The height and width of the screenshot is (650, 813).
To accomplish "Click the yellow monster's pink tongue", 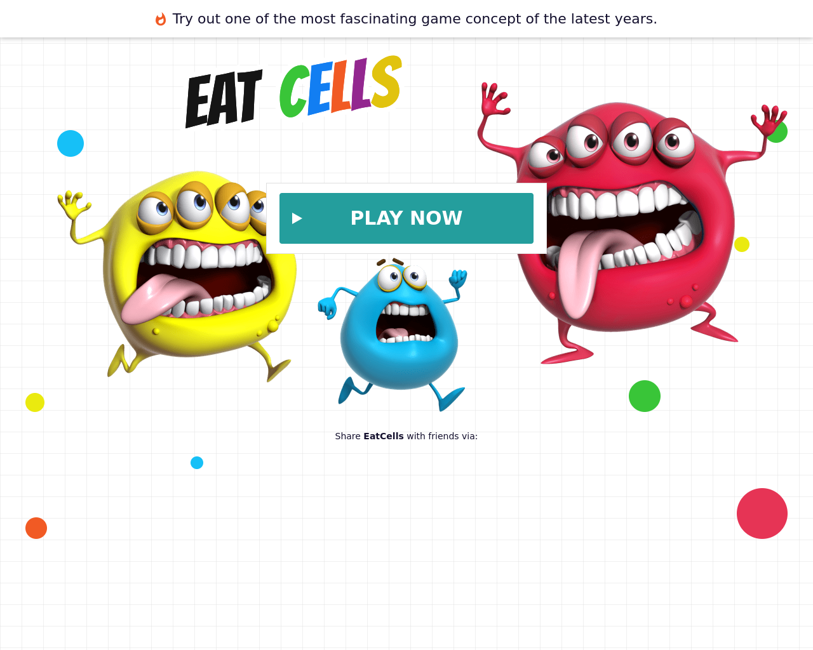I will click(159, 298).
